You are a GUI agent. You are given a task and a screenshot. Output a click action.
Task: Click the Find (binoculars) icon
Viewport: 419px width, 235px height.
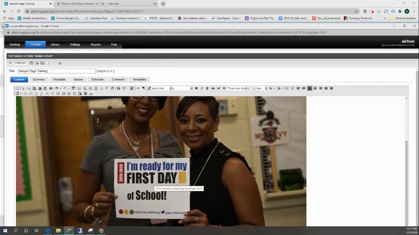(50, 88)
